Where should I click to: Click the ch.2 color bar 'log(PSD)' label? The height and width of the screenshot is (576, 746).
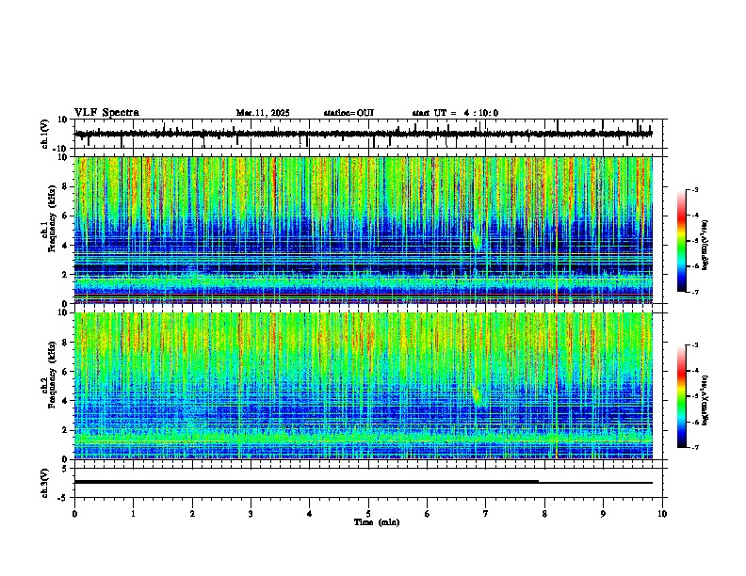(705, 400)
